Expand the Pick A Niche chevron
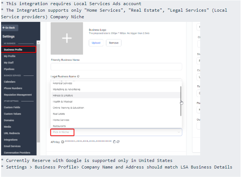The height and width of the screenshot is (182, 242). coord(179,132)
